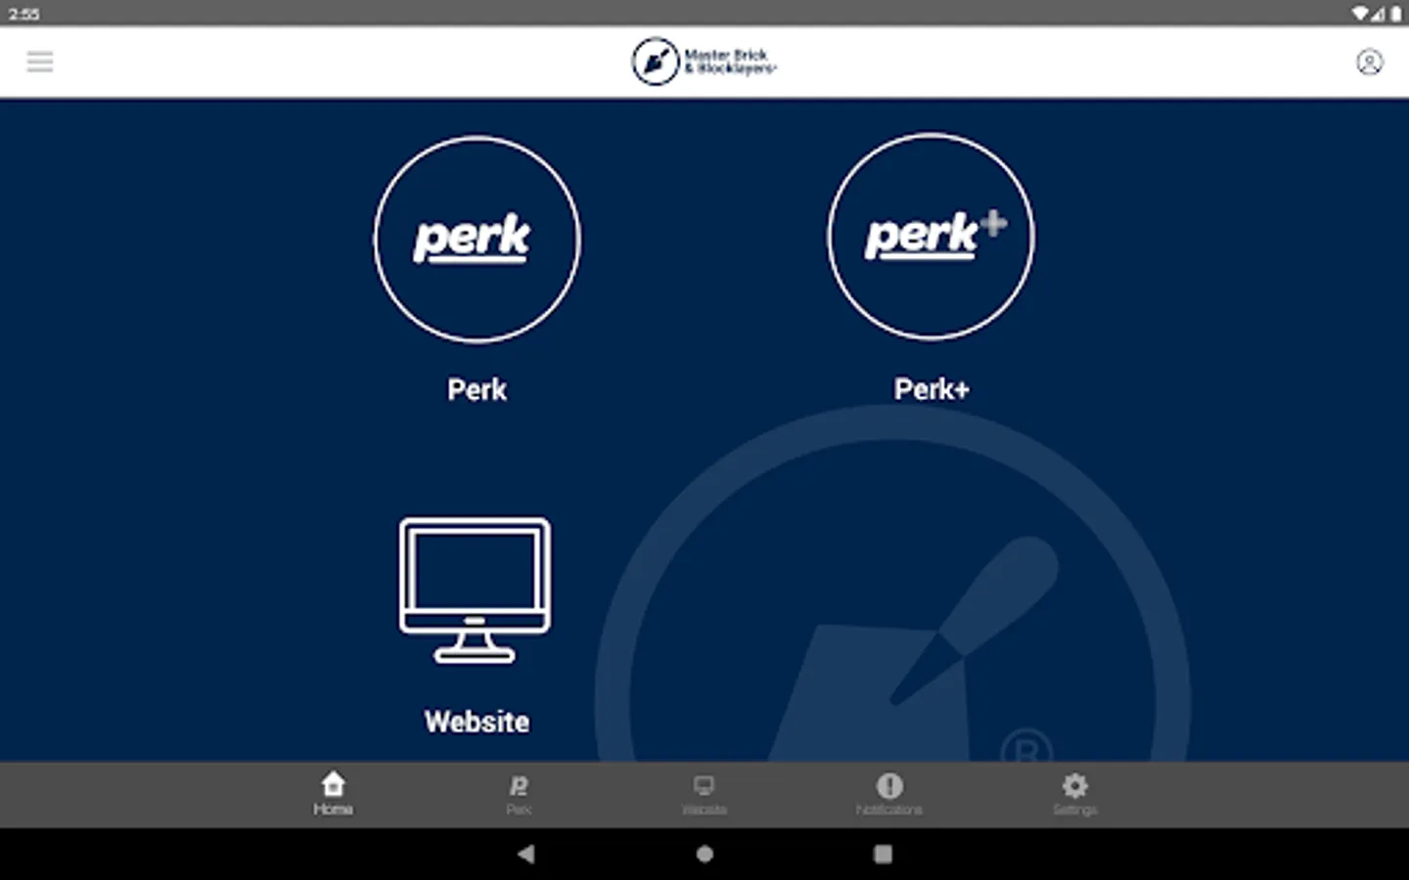The width and height of the screenshot is (1409, 880).
Task: Switch to the Home tab
Action: click(x=333, y=794)
